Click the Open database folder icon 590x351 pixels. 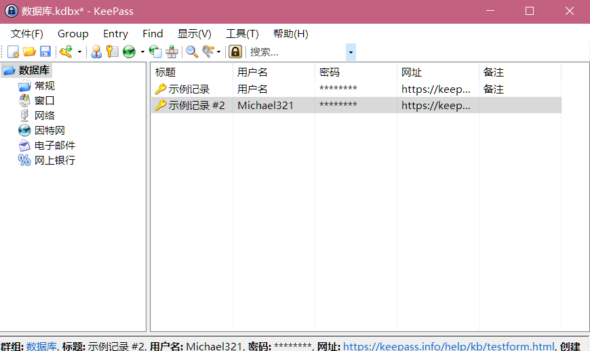29,51
